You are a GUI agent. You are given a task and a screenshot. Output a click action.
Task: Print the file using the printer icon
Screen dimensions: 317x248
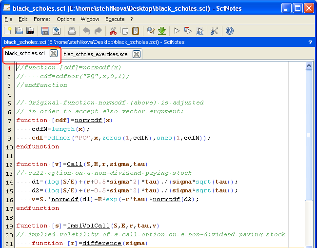pyautogui.click(x=72, y=31)
